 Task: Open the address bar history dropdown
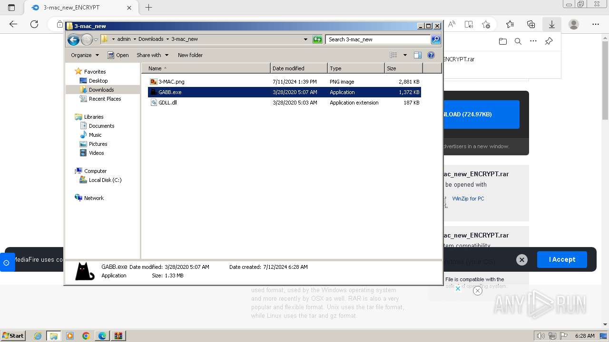click(x=305, y=39)
